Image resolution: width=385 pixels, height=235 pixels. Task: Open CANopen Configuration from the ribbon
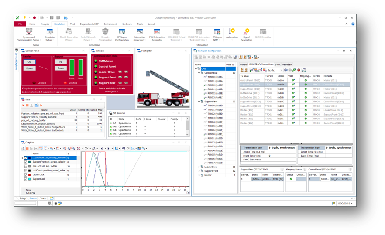pos(122,34)
